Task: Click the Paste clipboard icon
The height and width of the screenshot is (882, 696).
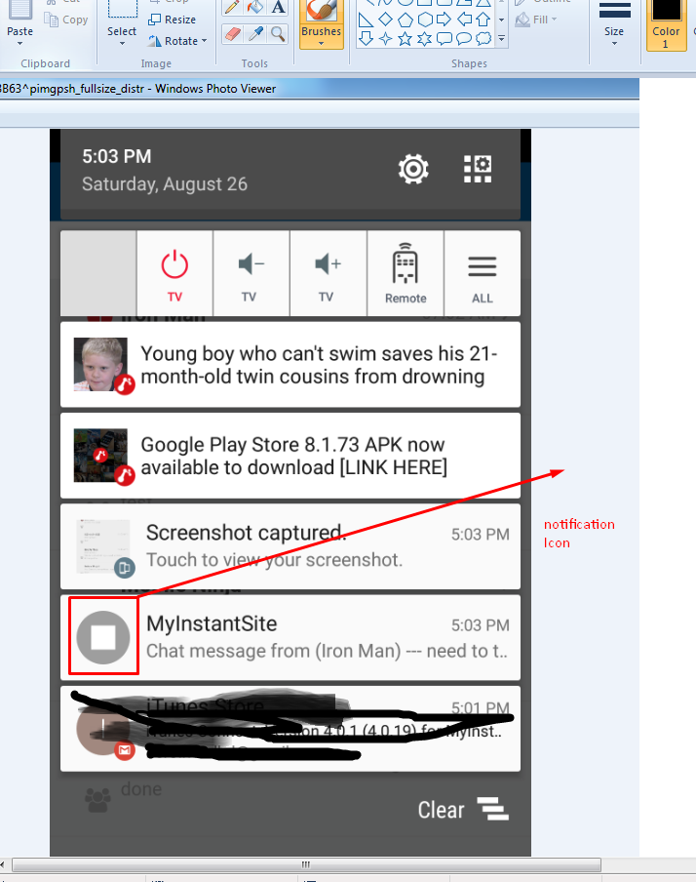Action: [x=19, y=10]
